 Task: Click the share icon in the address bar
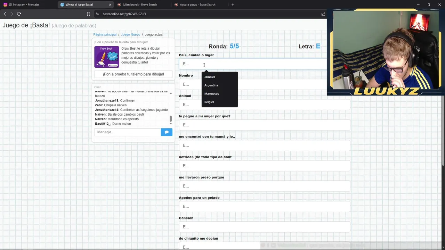click(323, 14)
